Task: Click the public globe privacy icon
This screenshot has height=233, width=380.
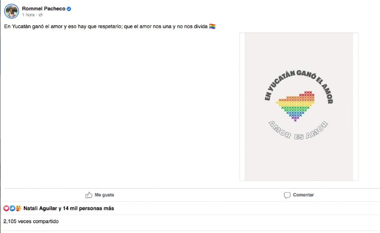Action: 41,15
